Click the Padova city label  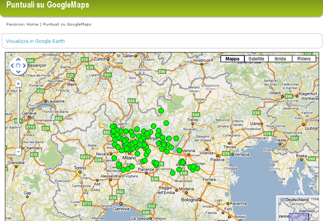tap(217, 160)
